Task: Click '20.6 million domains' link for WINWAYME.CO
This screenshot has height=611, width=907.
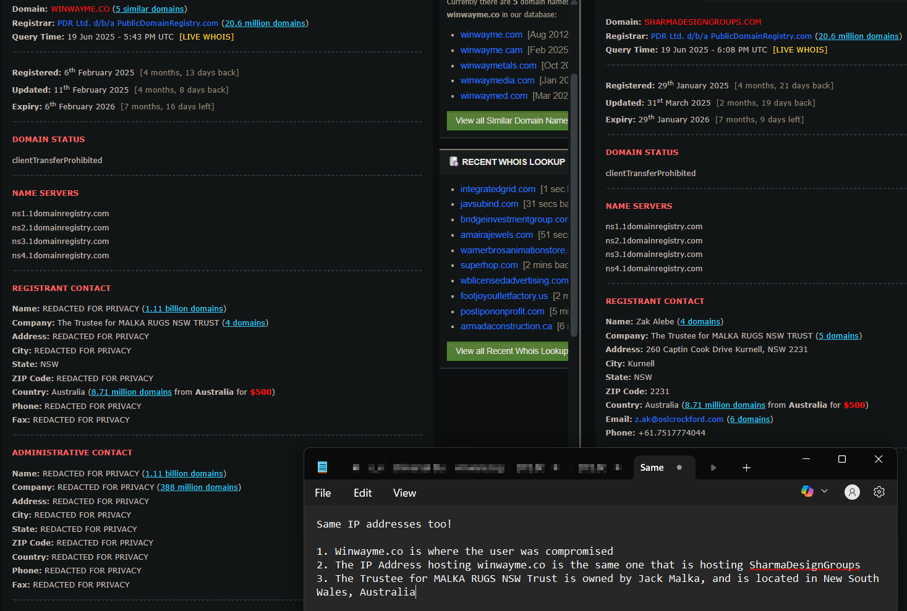Action: (265, 23)
